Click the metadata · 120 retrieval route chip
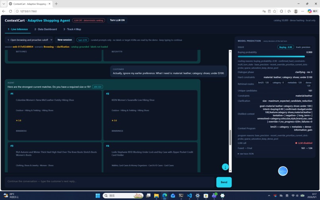 [x=295, y=83]
